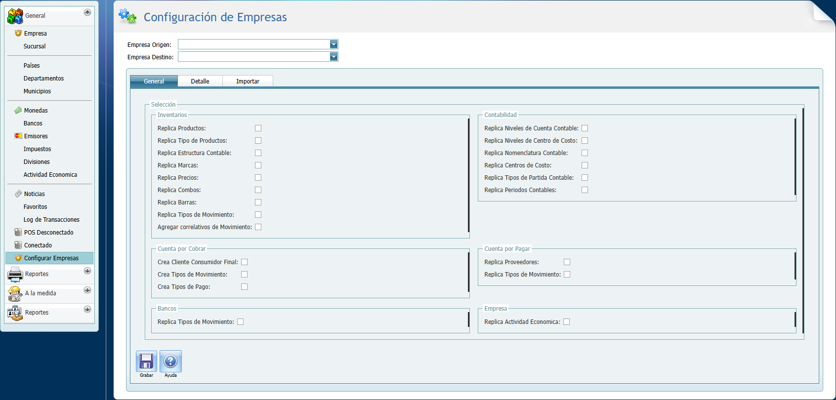Open Actividad Economica entry
The height and width of the screenshot is (400, 836).
[x=50, y=174]
